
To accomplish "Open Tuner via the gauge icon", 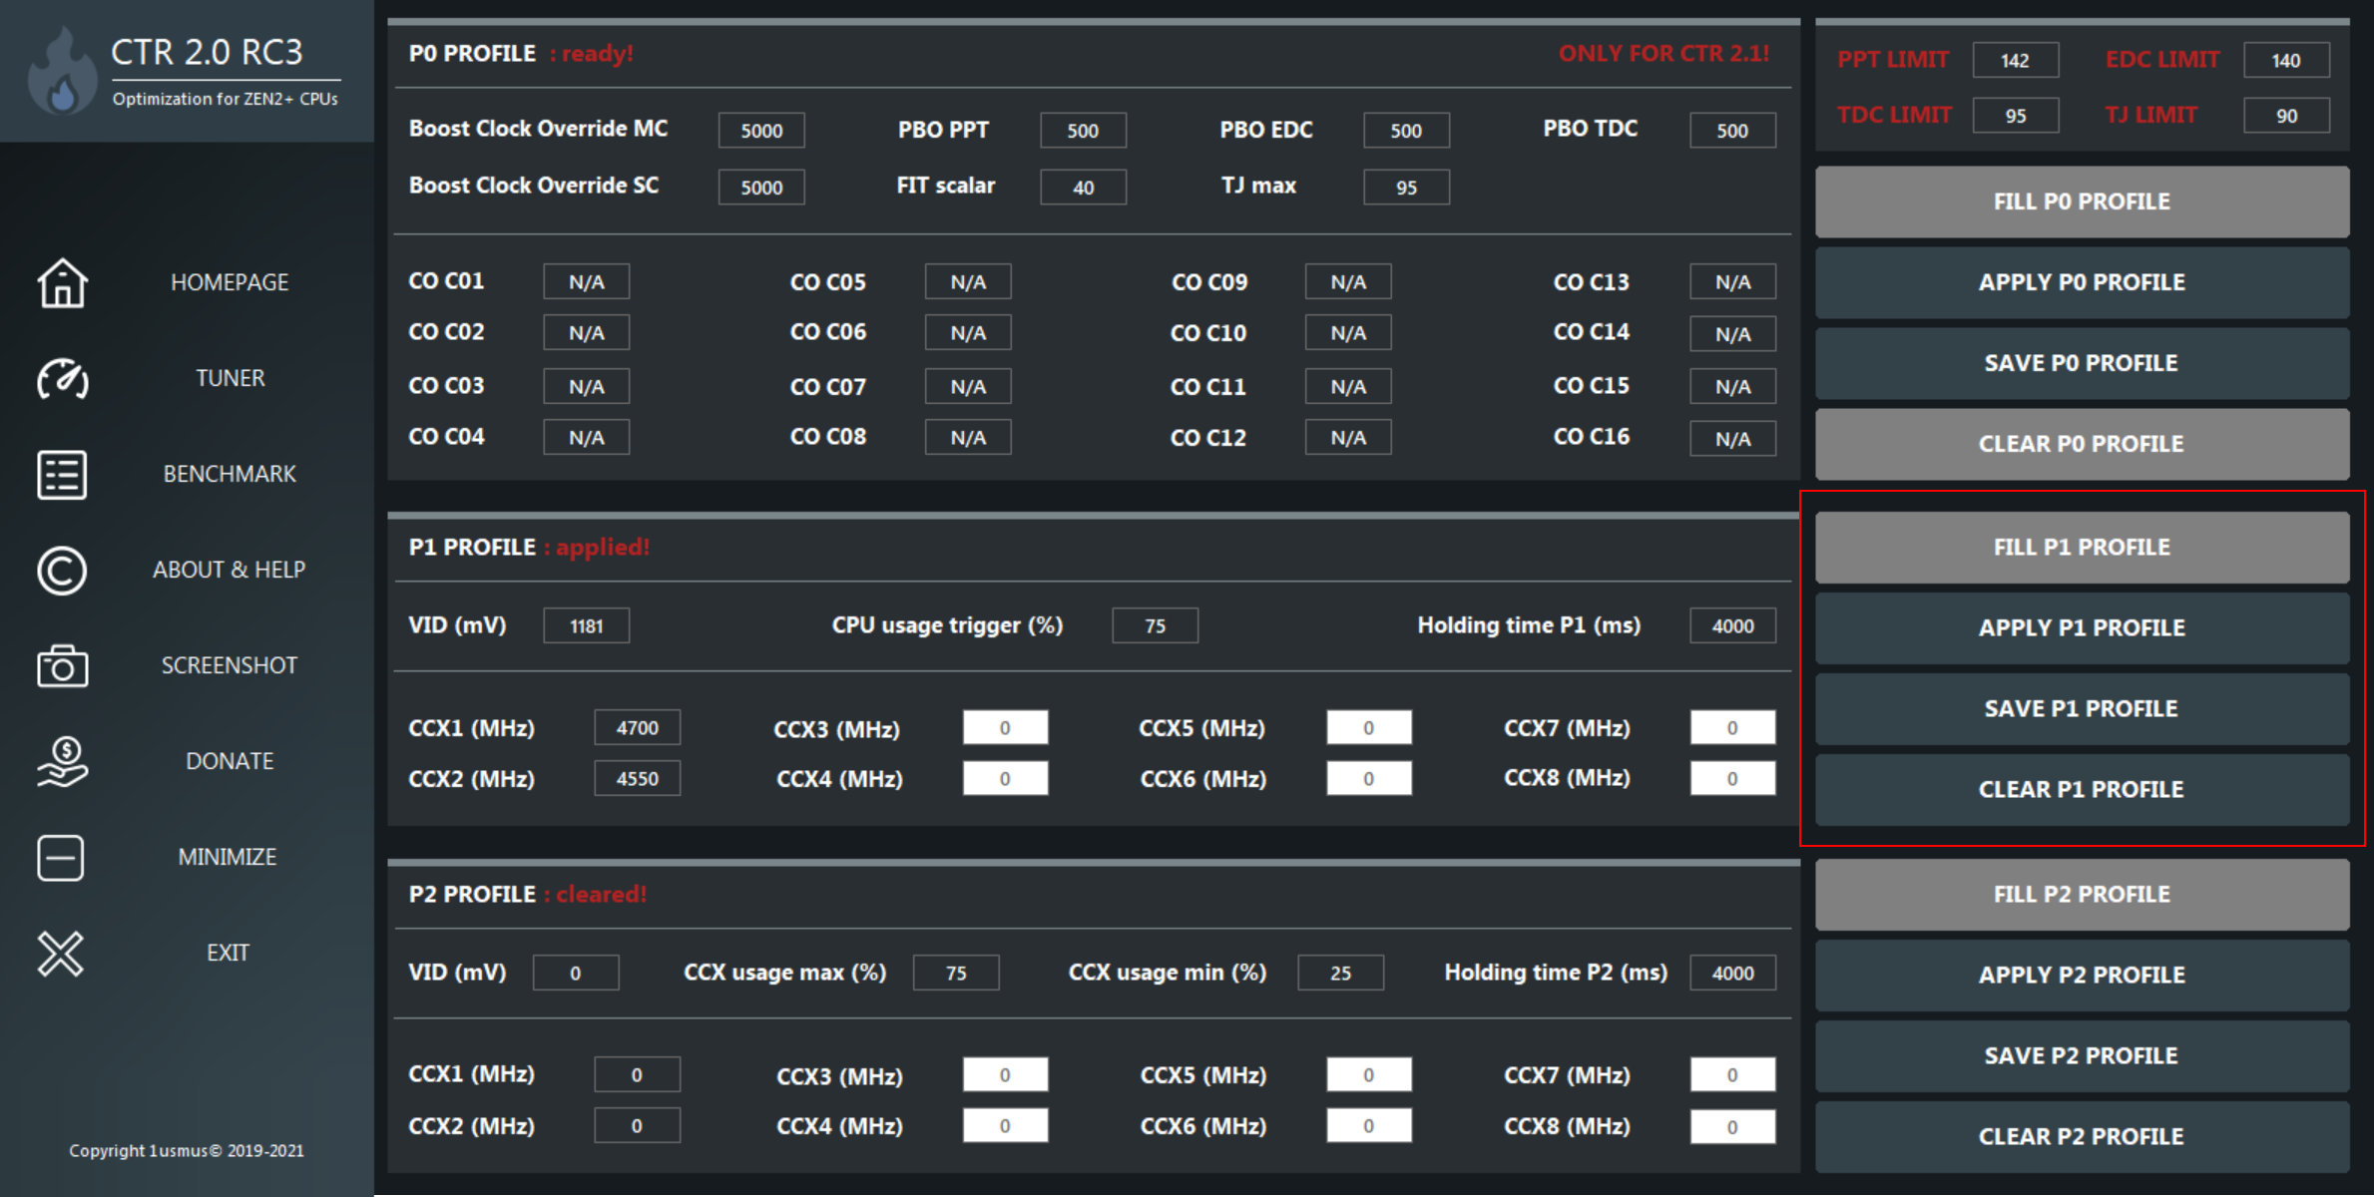I will click(62, 379).
